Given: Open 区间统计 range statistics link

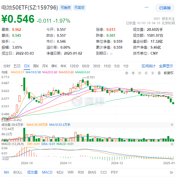Looking at the screenshot, I should click(149, 66).
